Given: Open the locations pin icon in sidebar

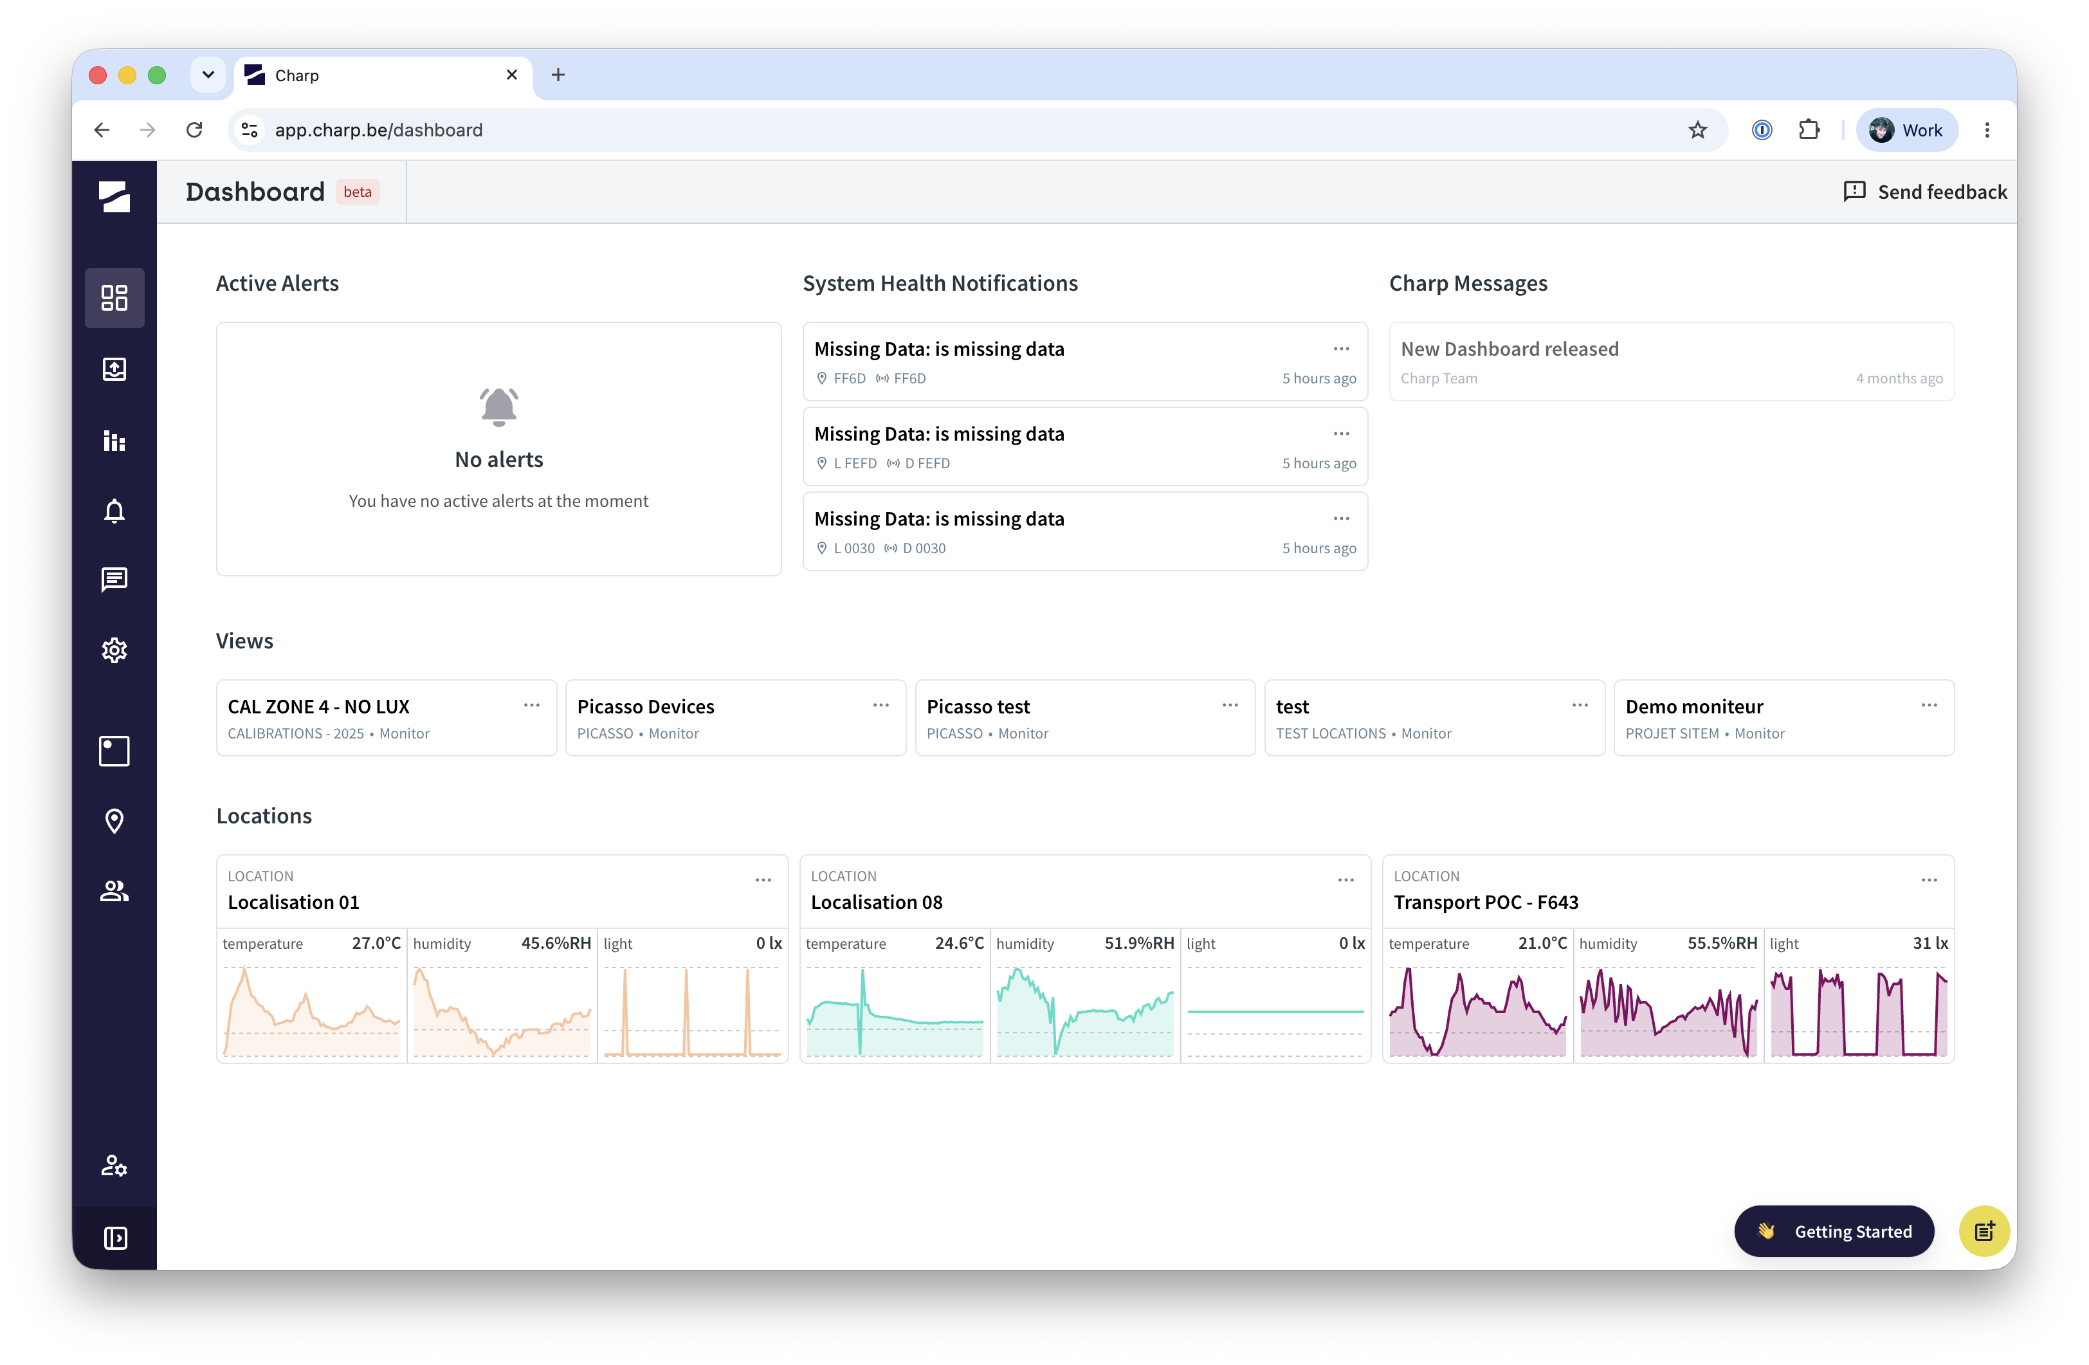Looking at the screenshot, I should [114, 821].
